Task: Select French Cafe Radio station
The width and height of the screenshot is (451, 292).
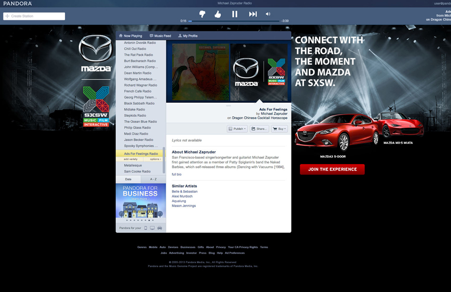Action: (138, 91)
